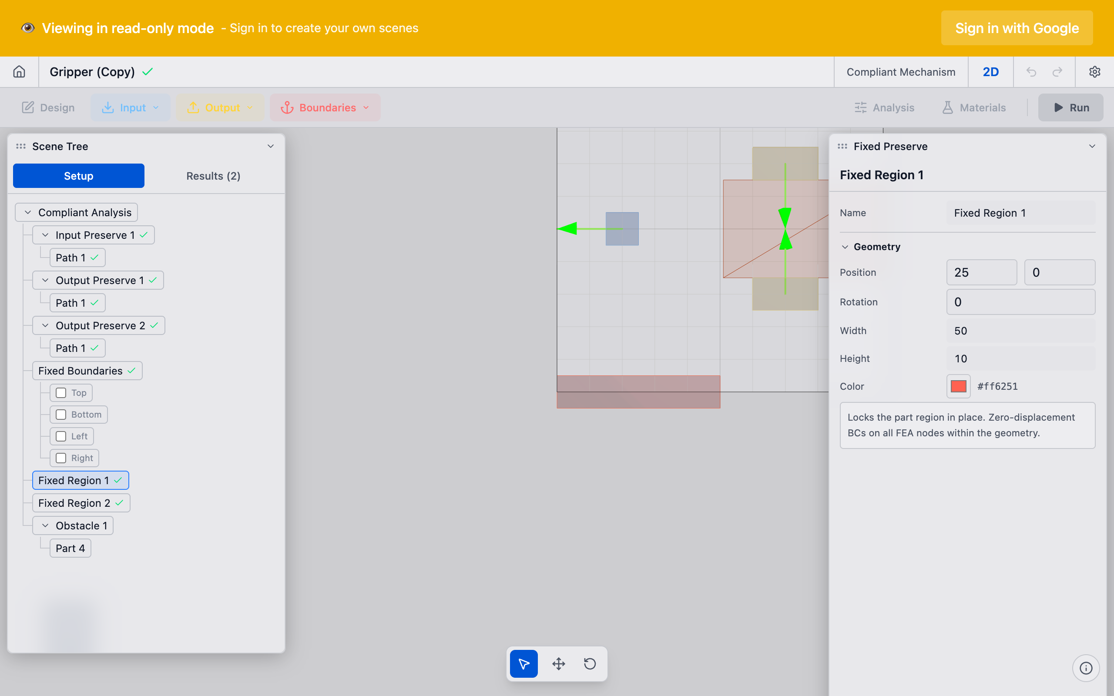Collapse the Input Preserve 1 node
Screen dimensions: 1114x696
pos(45,235)
